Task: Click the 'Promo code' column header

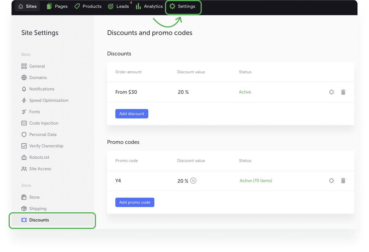Action: 126,161
